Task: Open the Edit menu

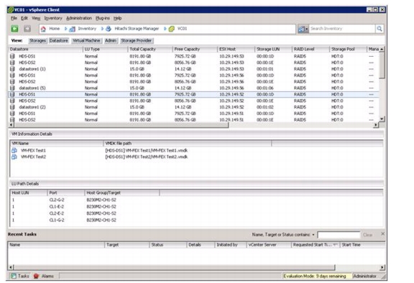Action: coord(24,18)
